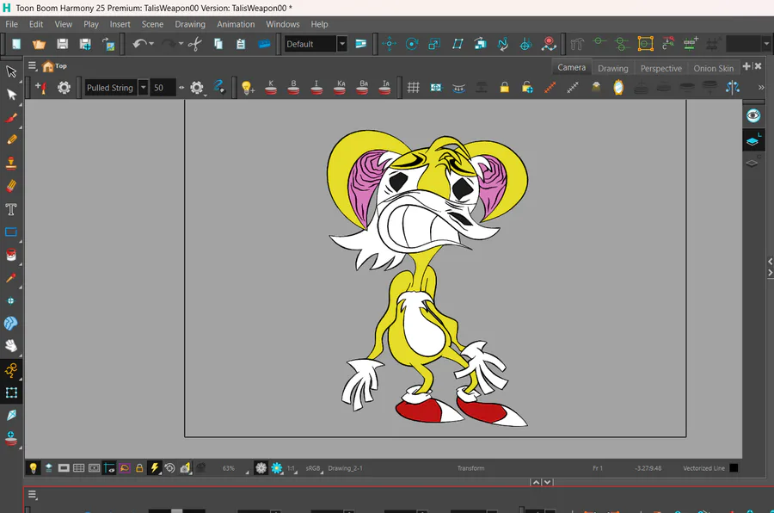Click the B master controller icon

click(293, 88)
